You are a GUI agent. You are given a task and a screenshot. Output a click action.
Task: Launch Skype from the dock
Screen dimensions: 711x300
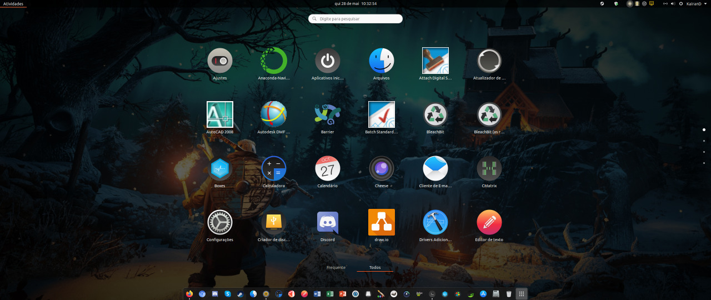[228, 294]
